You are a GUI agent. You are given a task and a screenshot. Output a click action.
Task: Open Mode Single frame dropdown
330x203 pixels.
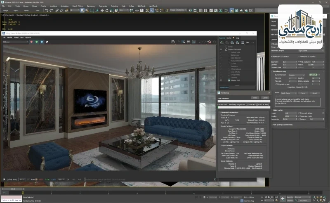[288, 93]
